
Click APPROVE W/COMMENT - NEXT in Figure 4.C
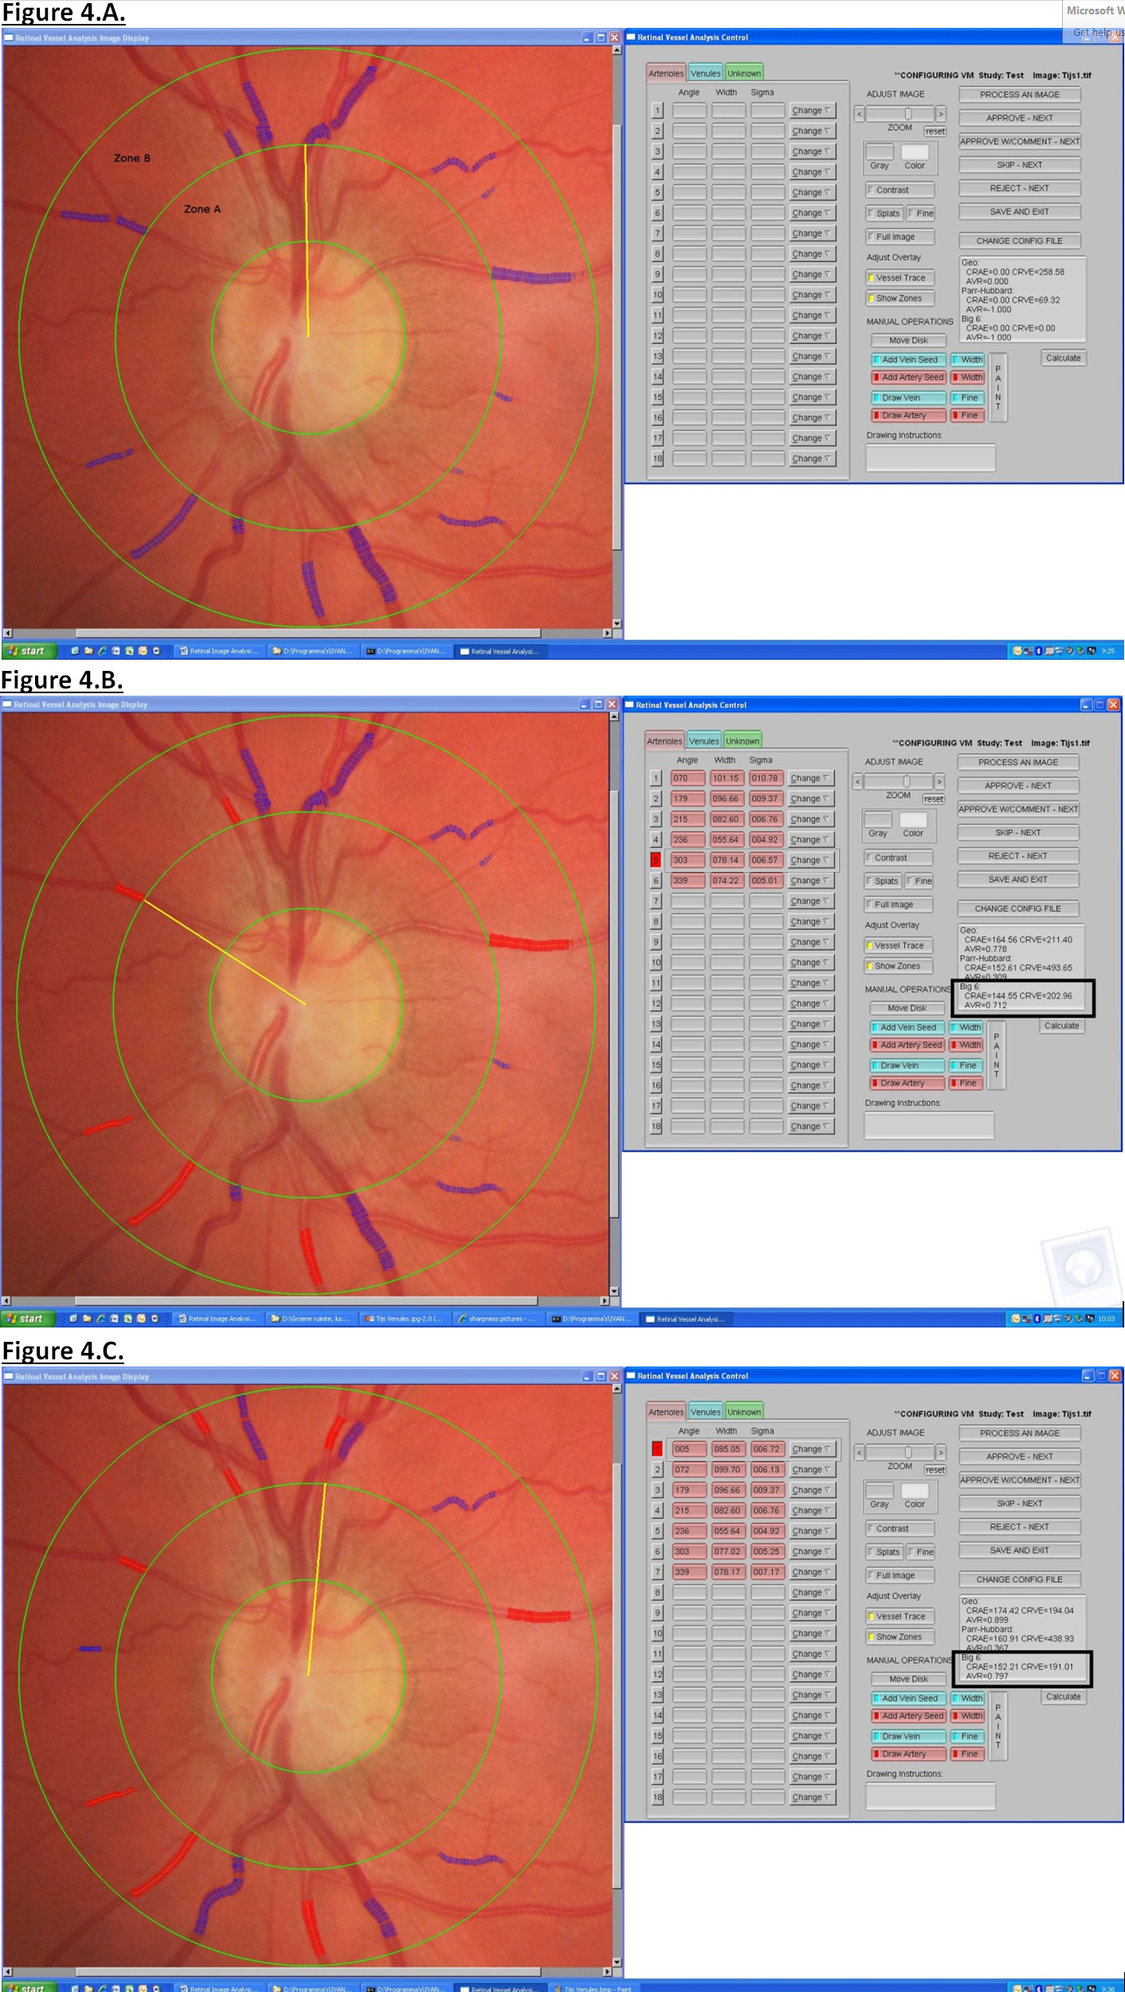pos(1020,1480)
